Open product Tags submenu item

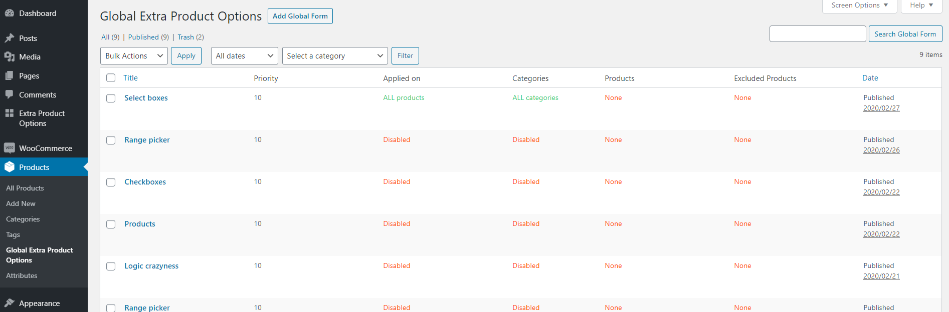(13, 234)
